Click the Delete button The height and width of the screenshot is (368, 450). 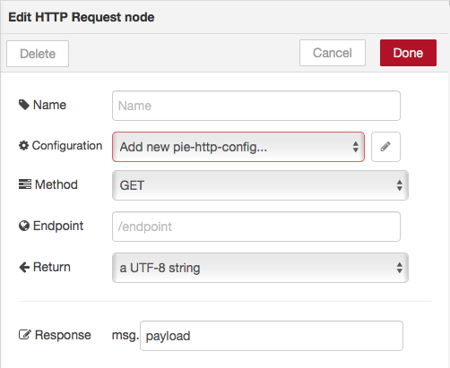coord(38,54)
